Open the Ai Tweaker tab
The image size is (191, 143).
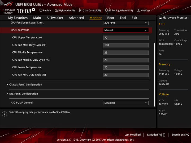pos(55,18)
